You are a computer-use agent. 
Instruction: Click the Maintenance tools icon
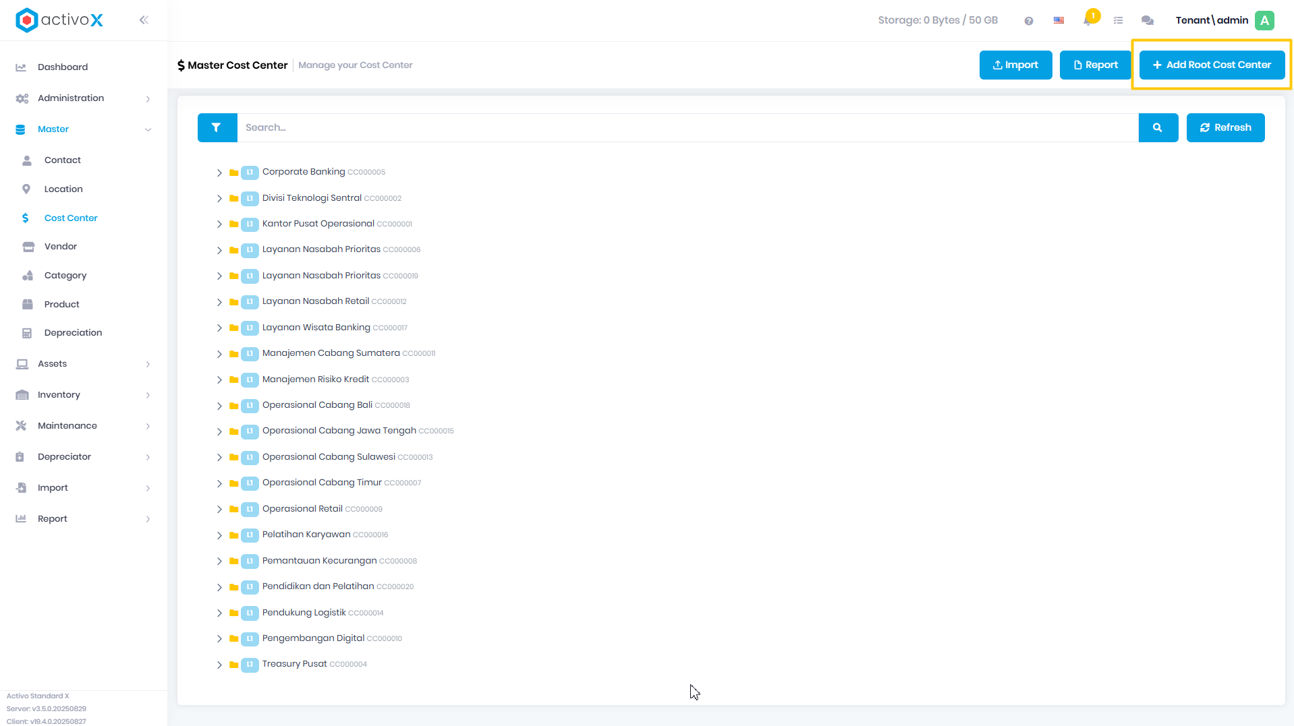coord(21,426)
